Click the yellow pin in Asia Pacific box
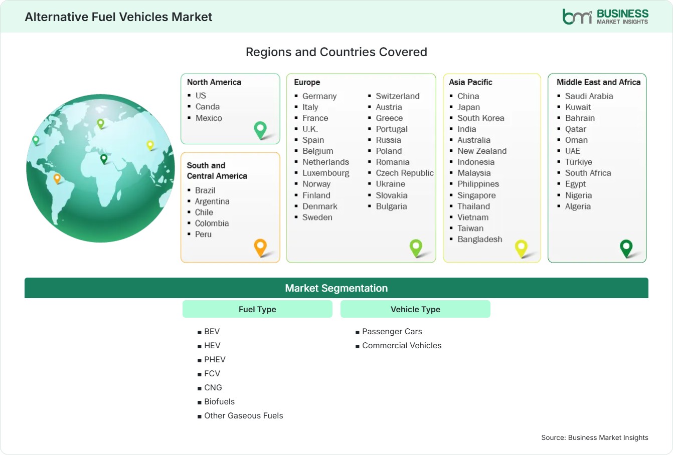Image resolution: width=673 pixels, height=455 pixels. [x=522, y=248]
